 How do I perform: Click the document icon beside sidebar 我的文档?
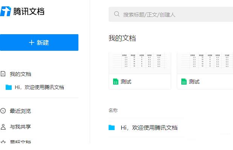3,74
